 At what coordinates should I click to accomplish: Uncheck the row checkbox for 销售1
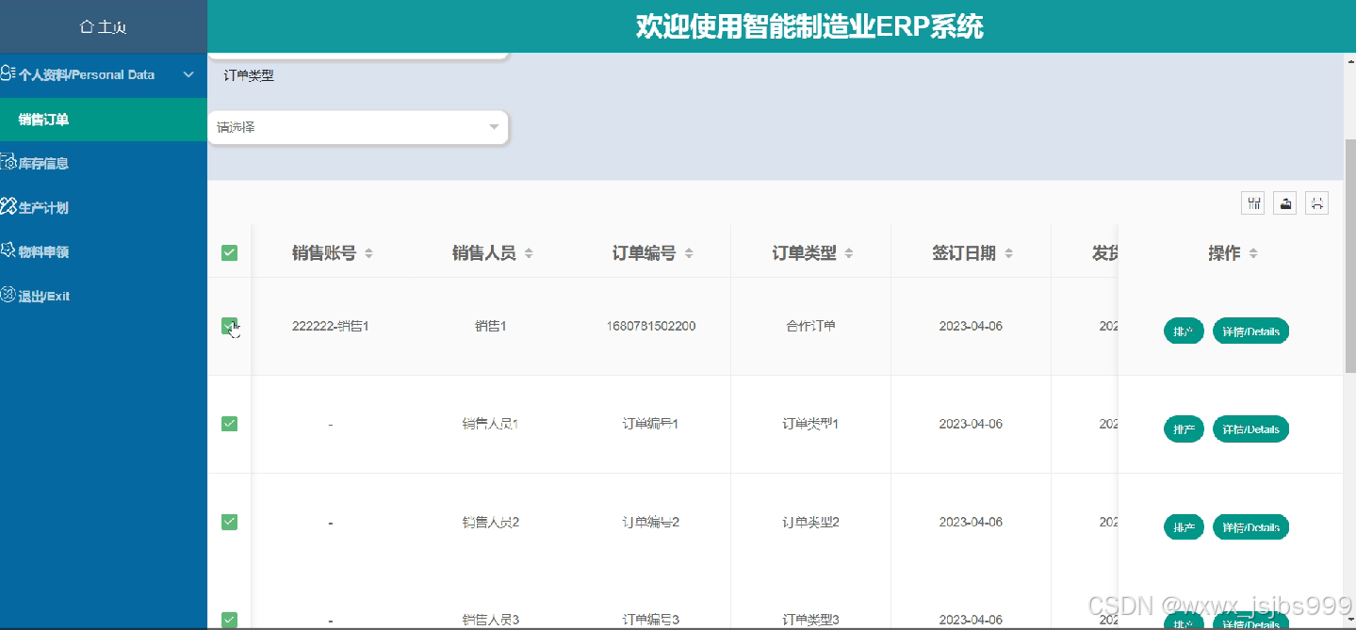click(x=229, y=326)
